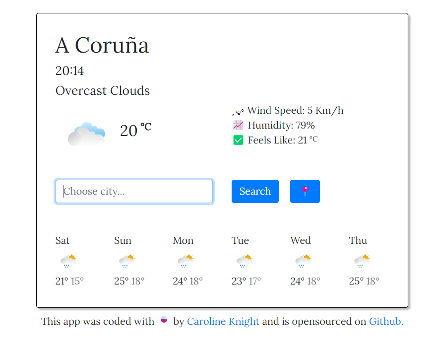The image size is (434, 356).
Task: Click the wine glass emoji in the footer
Action: [163, 321]
